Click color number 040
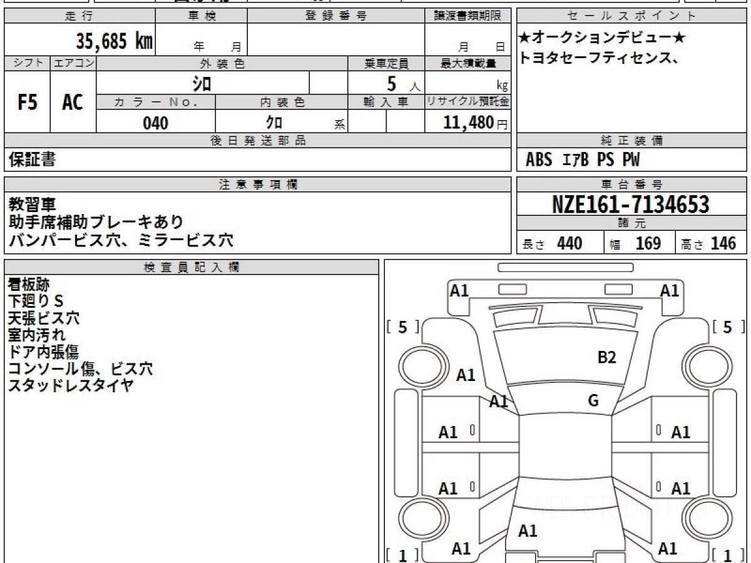Screen dimensions: 751x563 156,123
